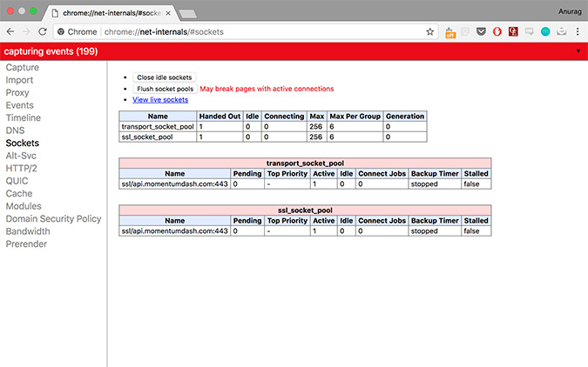Open the DNS section in sidebar
The image size is (588, 367).
(x=16, y=130)
